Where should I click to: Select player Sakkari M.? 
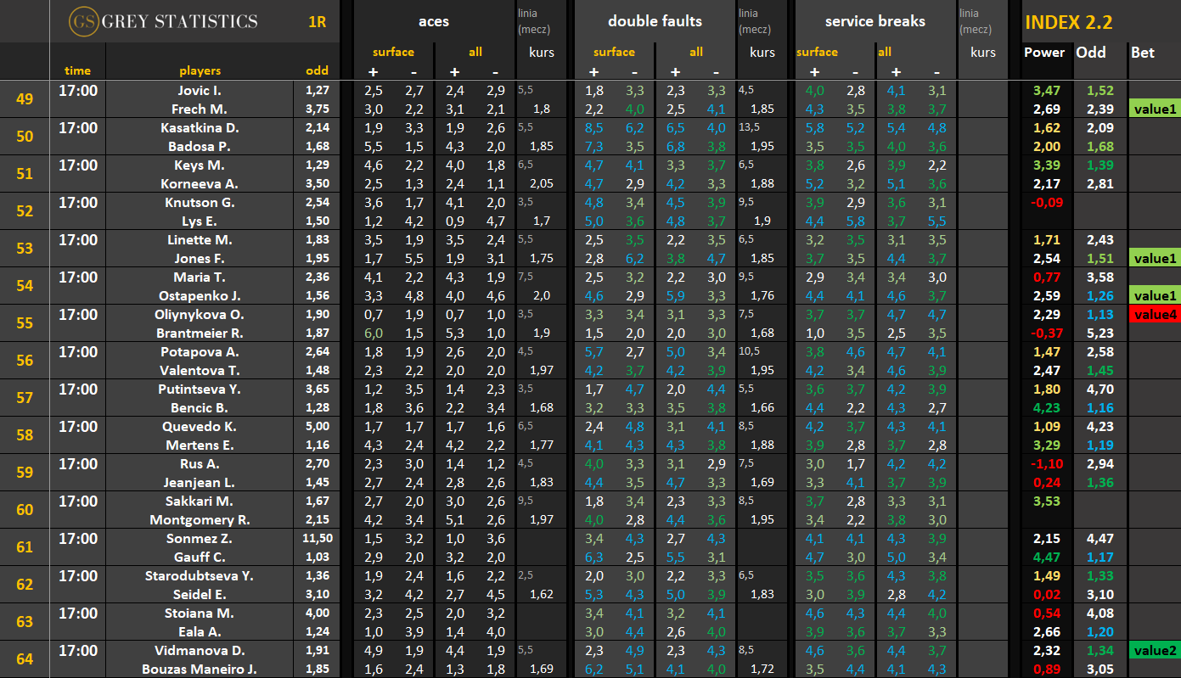(x=200, y=501)
